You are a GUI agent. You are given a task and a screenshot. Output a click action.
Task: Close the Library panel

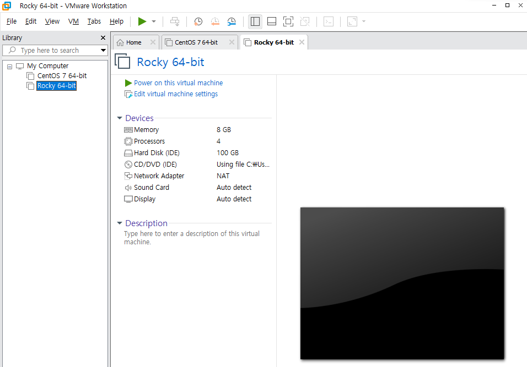click(x=103, y=37)
